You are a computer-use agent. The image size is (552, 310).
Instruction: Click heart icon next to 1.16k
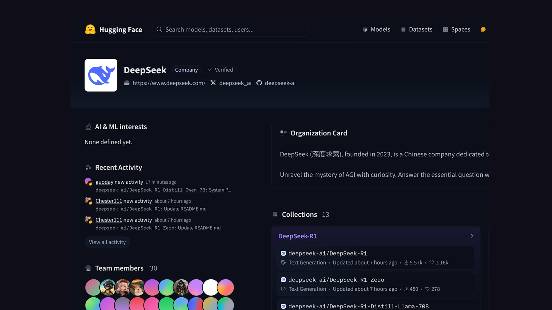tap(432, 262)
